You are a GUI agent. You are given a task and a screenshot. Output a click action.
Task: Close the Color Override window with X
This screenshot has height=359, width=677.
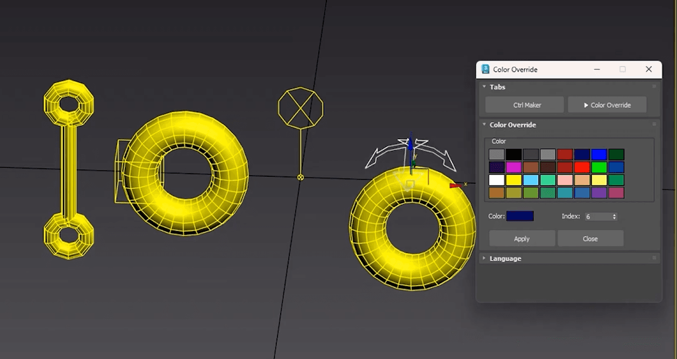[649, 69]
